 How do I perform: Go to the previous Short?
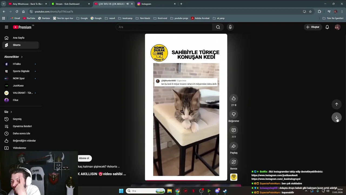[337, 104]
